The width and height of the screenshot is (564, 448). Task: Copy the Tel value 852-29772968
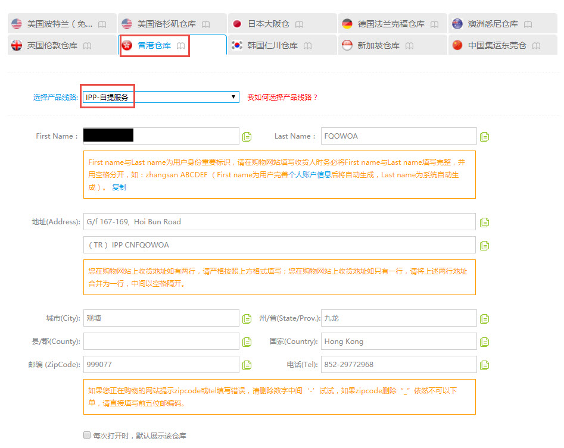click(x=485, y=365)
